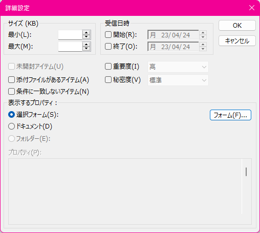
Task: Increase the 最大(M) size spinner value
Action: (86, 45)
